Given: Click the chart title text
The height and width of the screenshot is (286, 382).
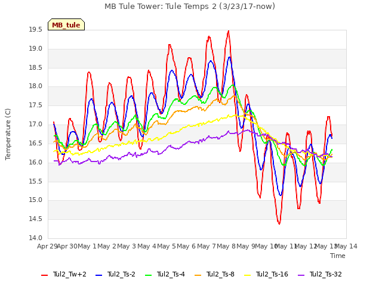Looking at the screenshot, I should (x=190, y=6).
